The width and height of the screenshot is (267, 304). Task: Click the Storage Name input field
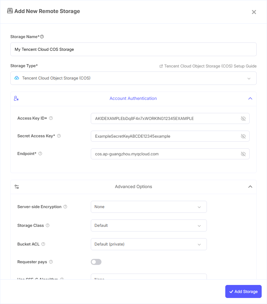133,49
